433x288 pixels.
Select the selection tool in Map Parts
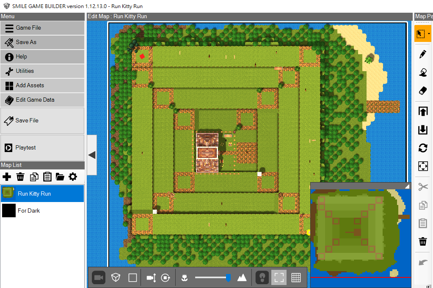pos(421,34)
